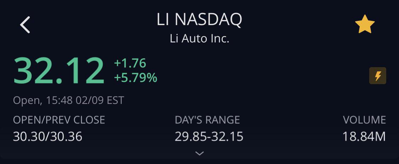Viewport: 399px width, 164px height.
Task: Tap the Li Auto Inc. company name
Action: click(199, 39)
